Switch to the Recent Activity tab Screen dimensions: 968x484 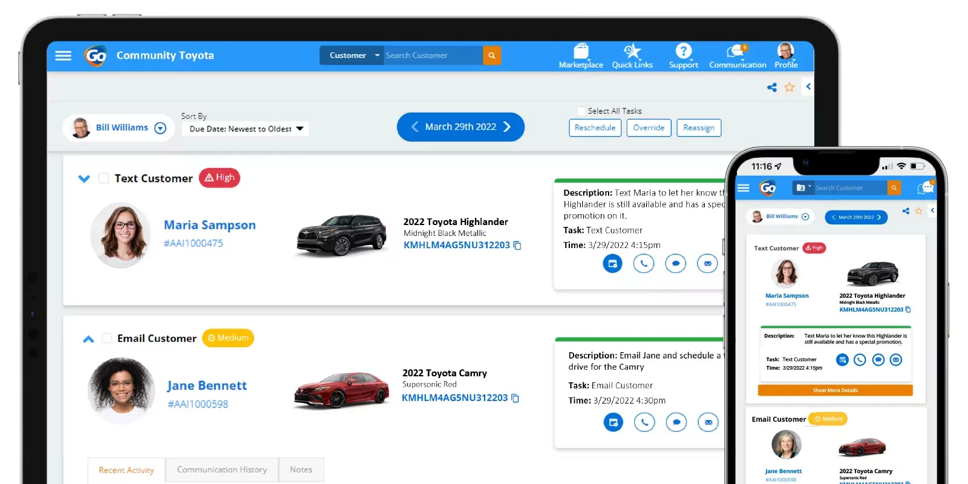click(126, 470)
